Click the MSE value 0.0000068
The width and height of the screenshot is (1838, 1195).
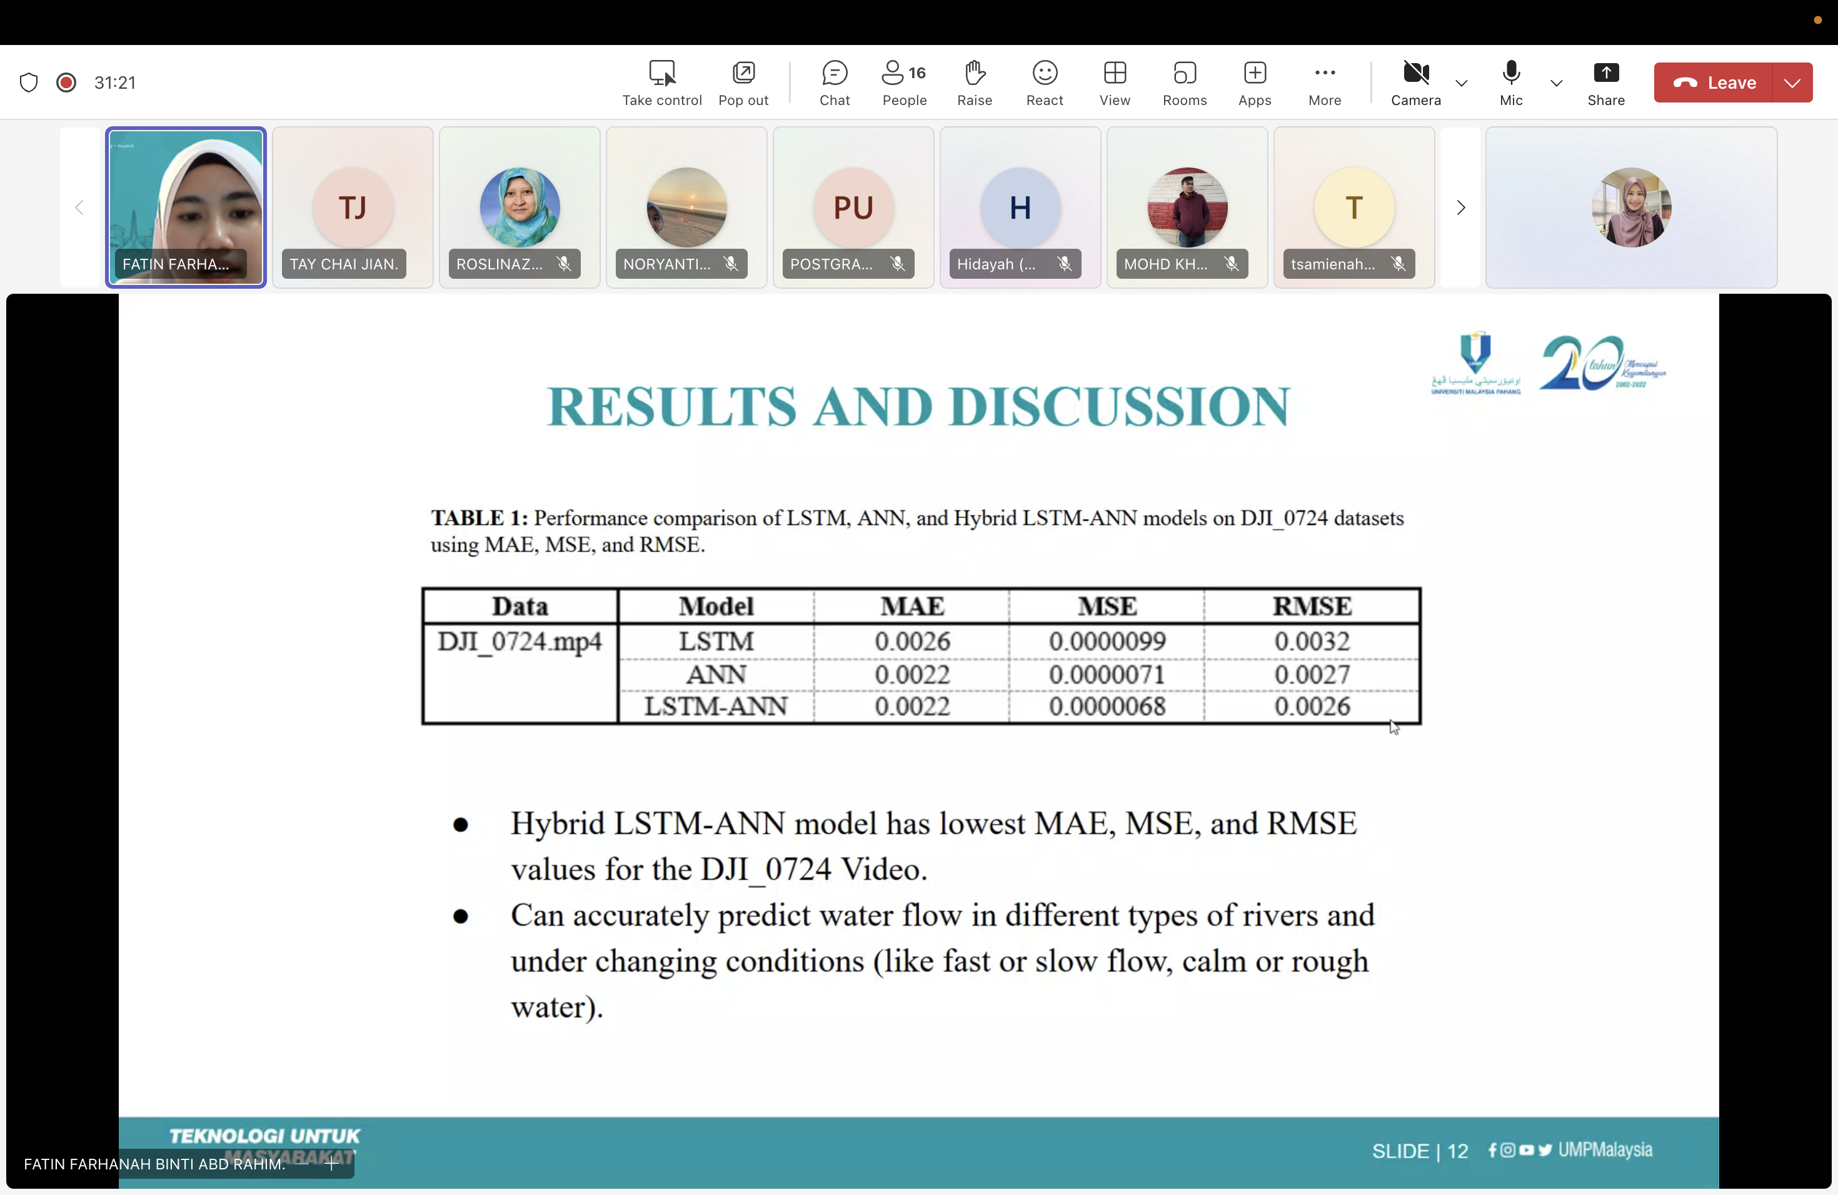coord(1107,706)
